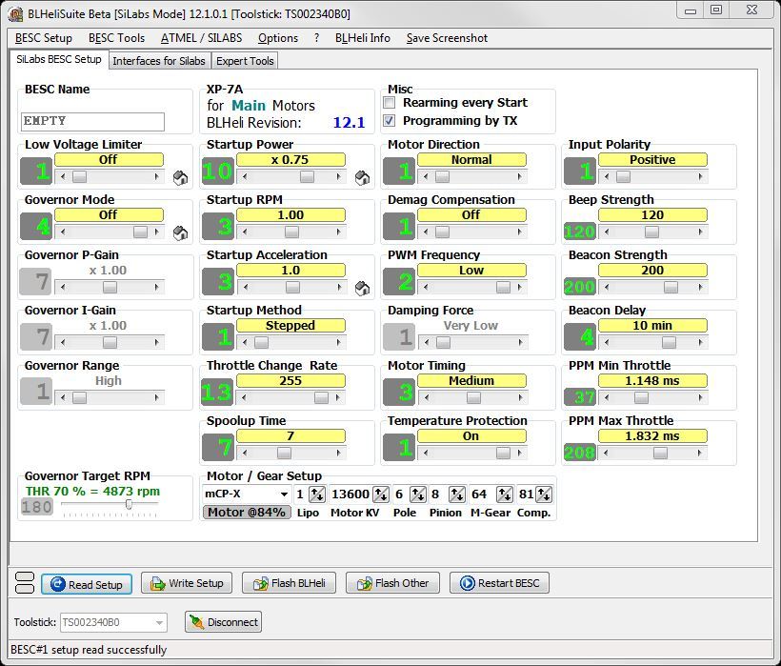This screenshot has width=781, height=666.
Task: Click left arrow of PPM Max Throttle slider
Action: [x=606, y=454]
